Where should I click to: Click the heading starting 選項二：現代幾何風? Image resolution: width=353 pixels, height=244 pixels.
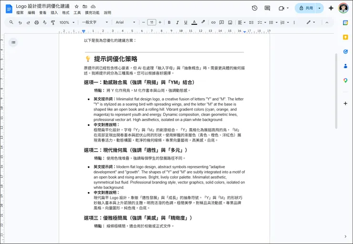[135, 150]
